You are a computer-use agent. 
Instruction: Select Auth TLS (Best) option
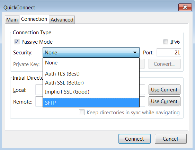[x=91, y=74]
